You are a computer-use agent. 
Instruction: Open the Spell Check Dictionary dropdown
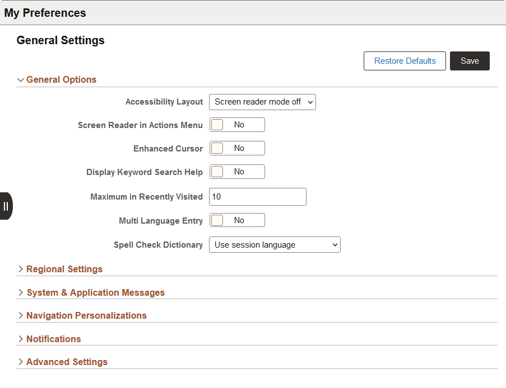coord(275,244)
